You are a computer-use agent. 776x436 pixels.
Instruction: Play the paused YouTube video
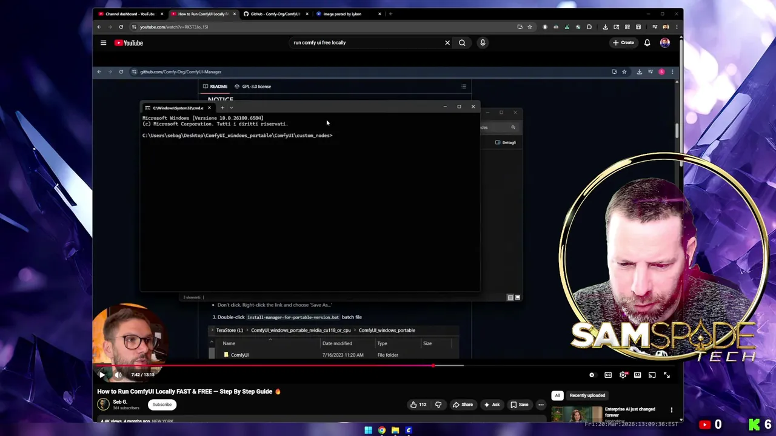click(102, 375)
